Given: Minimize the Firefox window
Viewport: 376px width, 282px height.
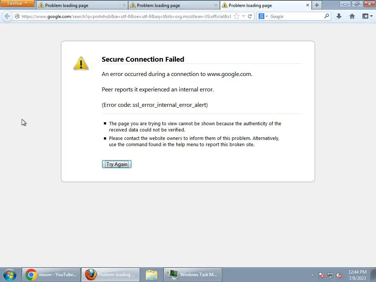Looking at the screenshot, I should (x=345, y=4).
